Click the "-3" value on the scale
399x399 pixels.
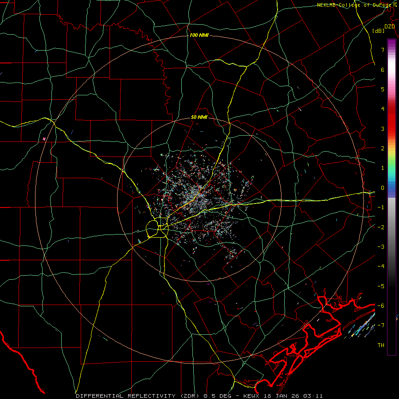click(381, 247)
